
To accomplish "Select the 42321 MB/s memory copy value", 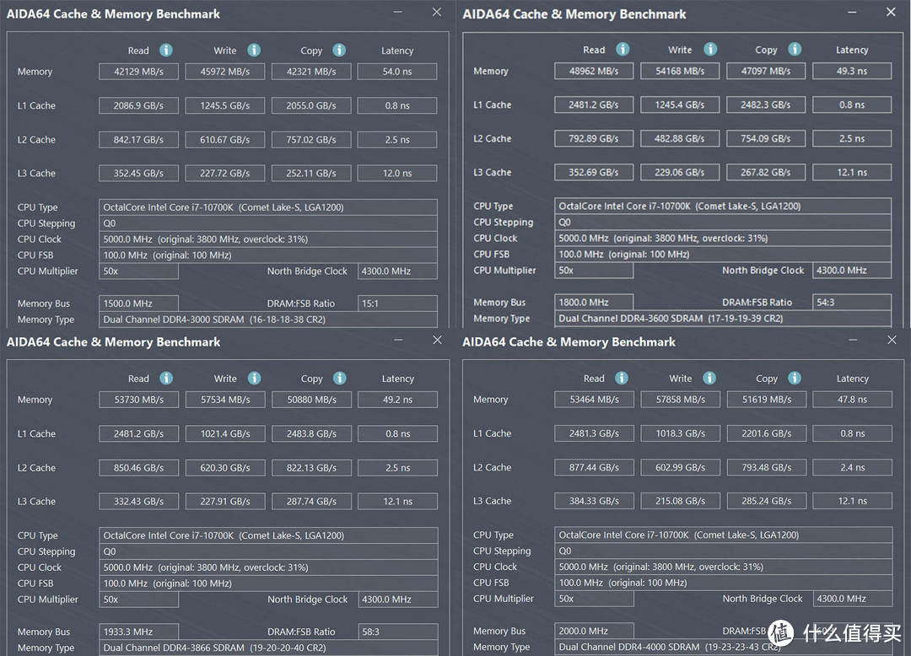I will [x=311, y=72].
